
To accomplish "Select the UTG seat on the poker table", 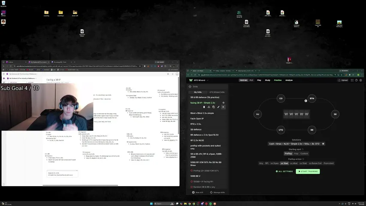I will click(x=281, y=130).
